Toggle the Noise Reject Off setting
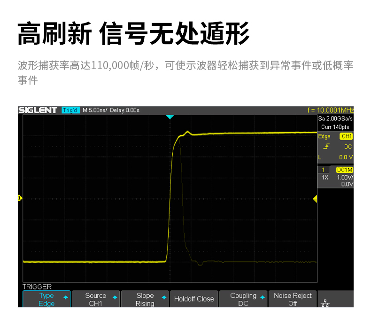The width and height of the screenshot is (371, 328). coord(293,299)
